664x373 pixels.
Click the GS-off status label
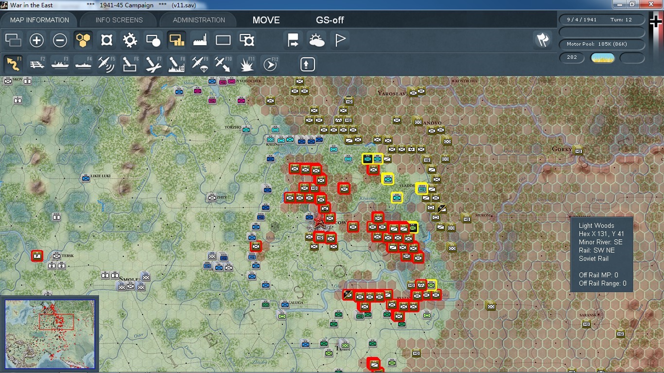click(330, 20)
